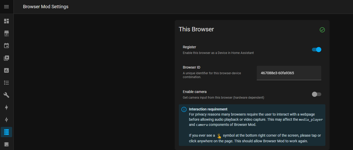353x150 pixels.
Task: Click the "Register" setting label
Action: click(189, 47)
